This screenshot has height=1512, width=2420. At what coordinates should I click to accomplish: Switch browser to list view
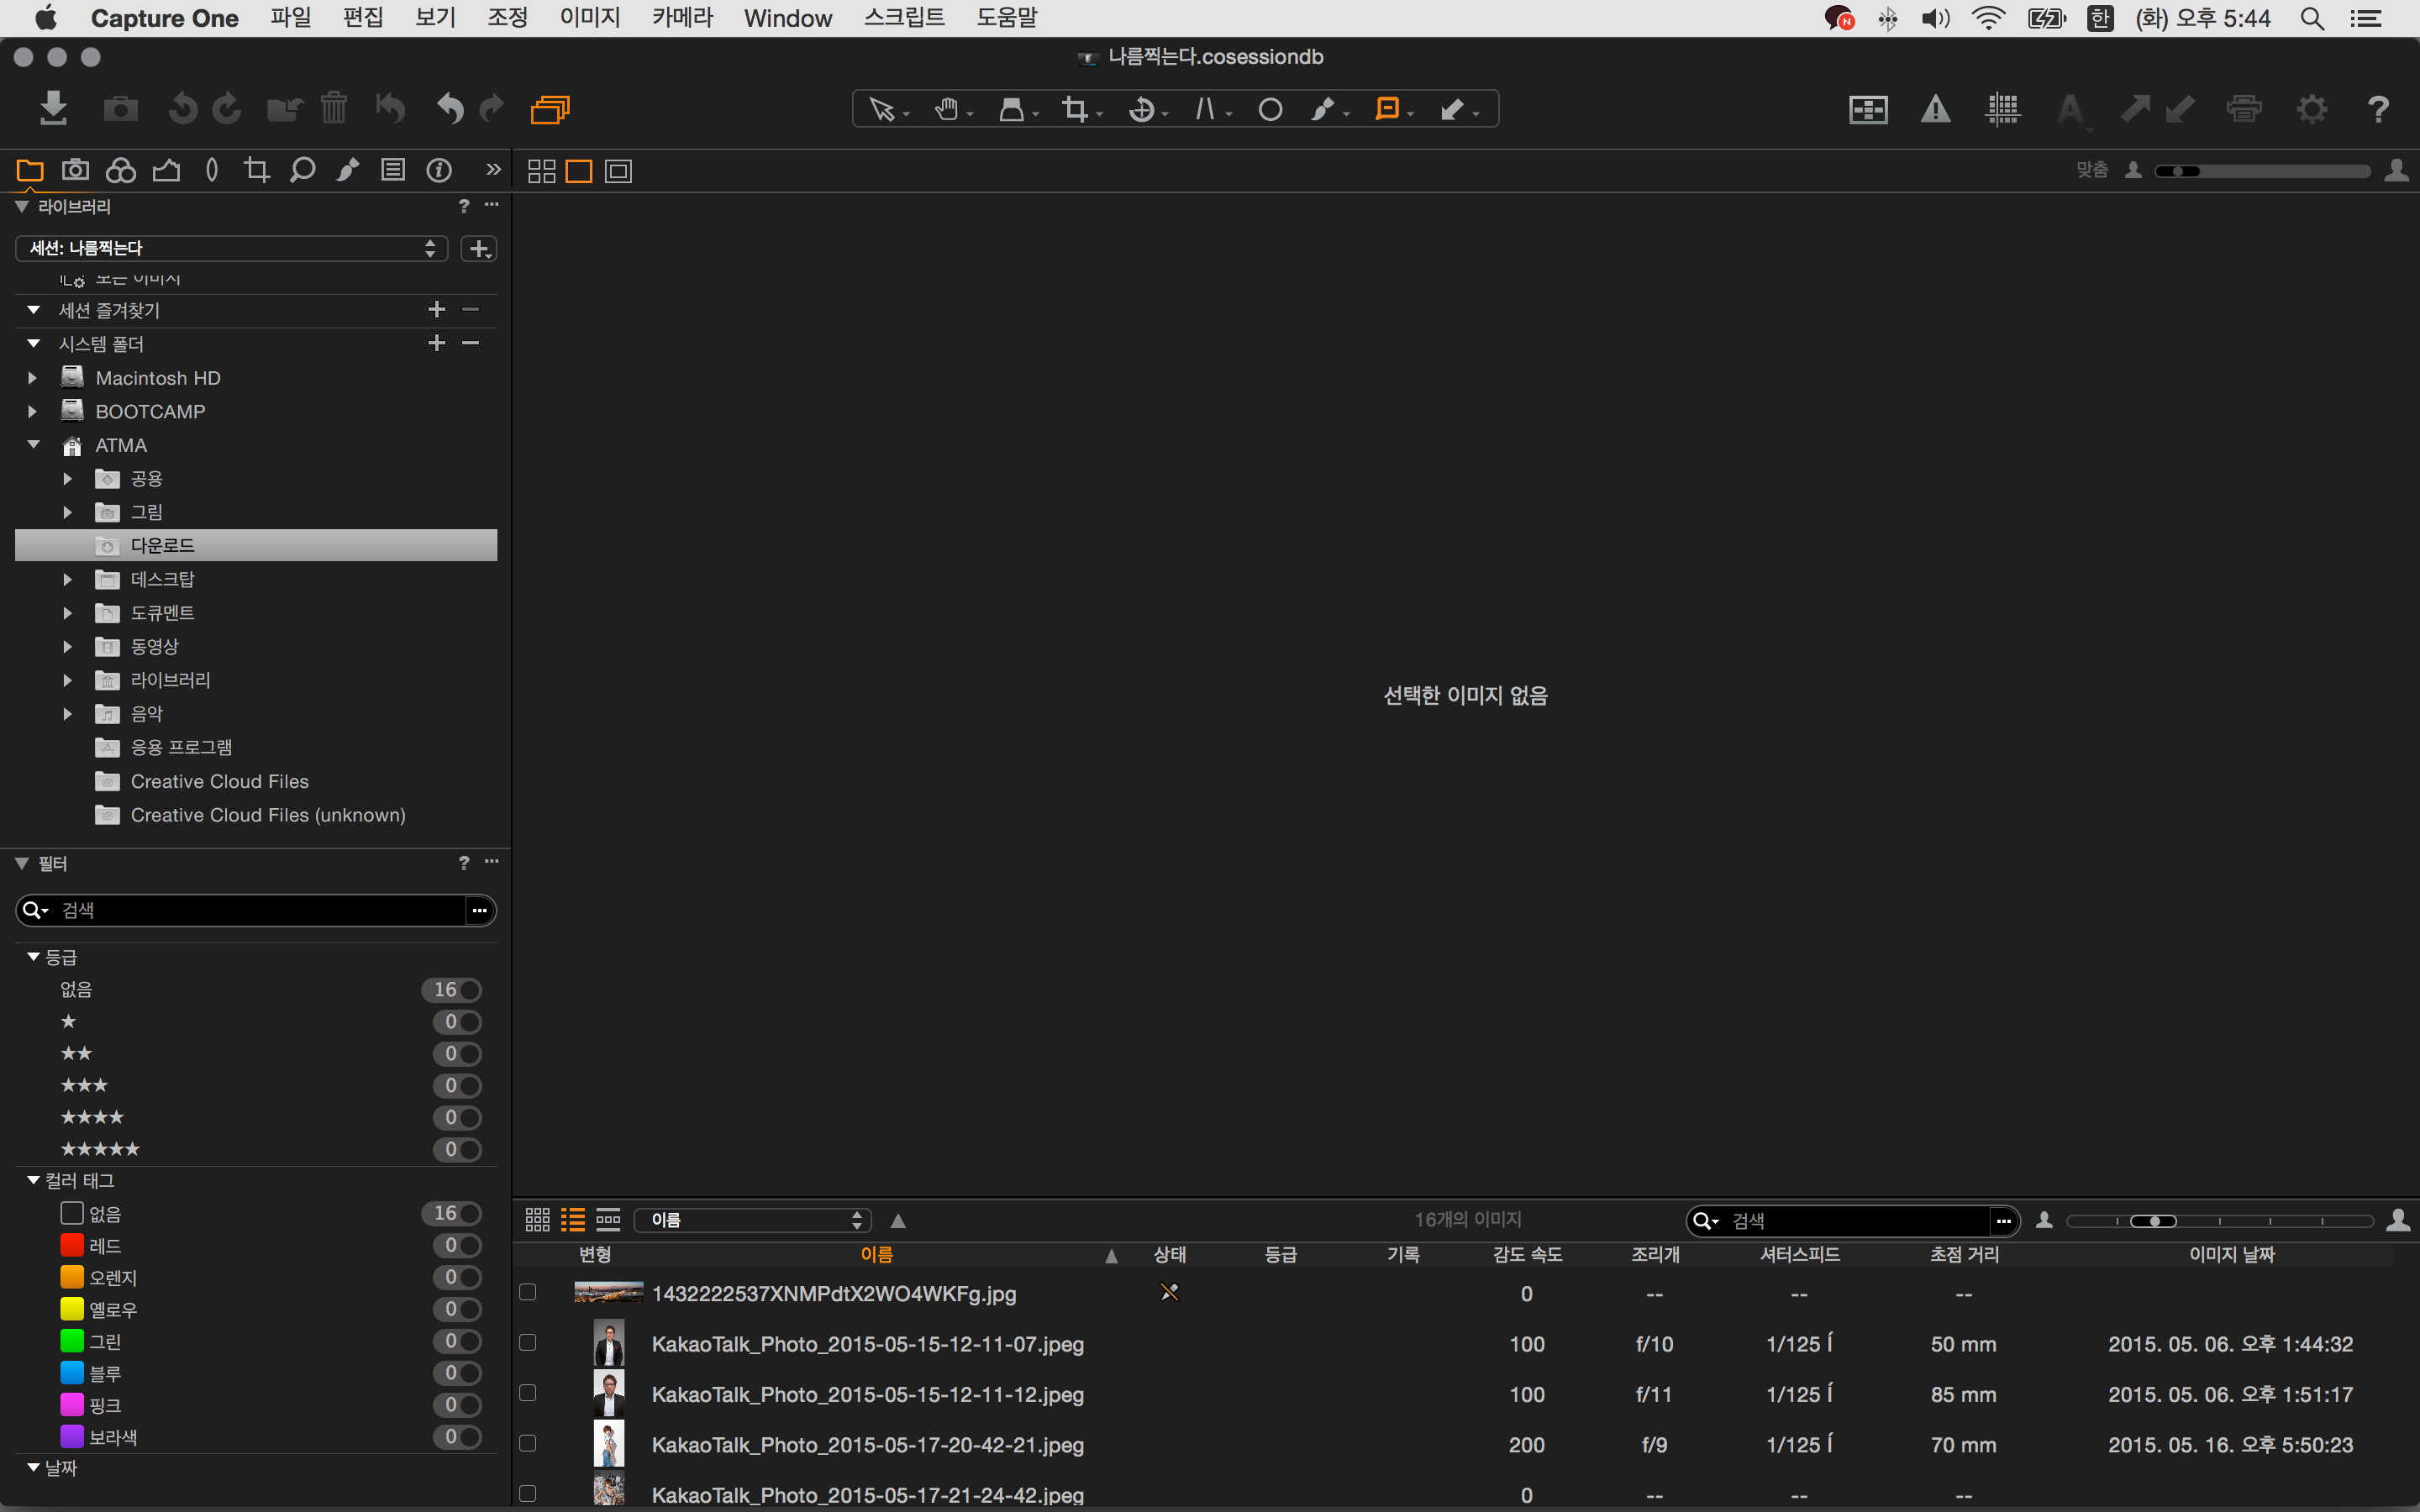coord(572,1219)
